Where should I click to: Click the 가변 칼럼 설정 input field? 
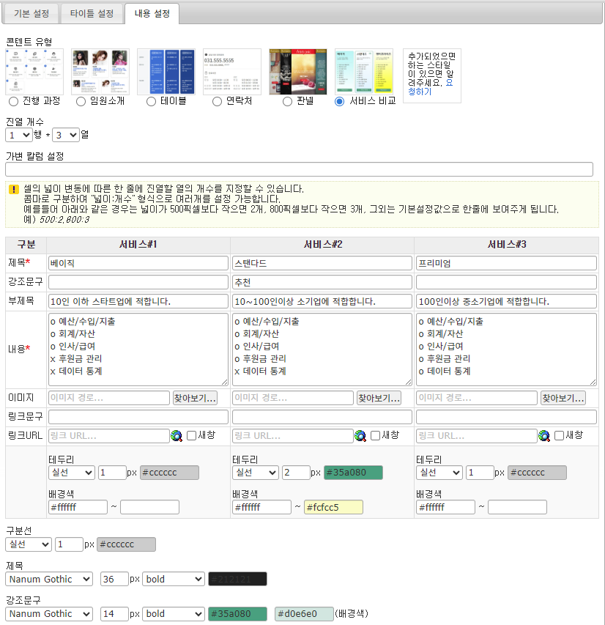299,169
